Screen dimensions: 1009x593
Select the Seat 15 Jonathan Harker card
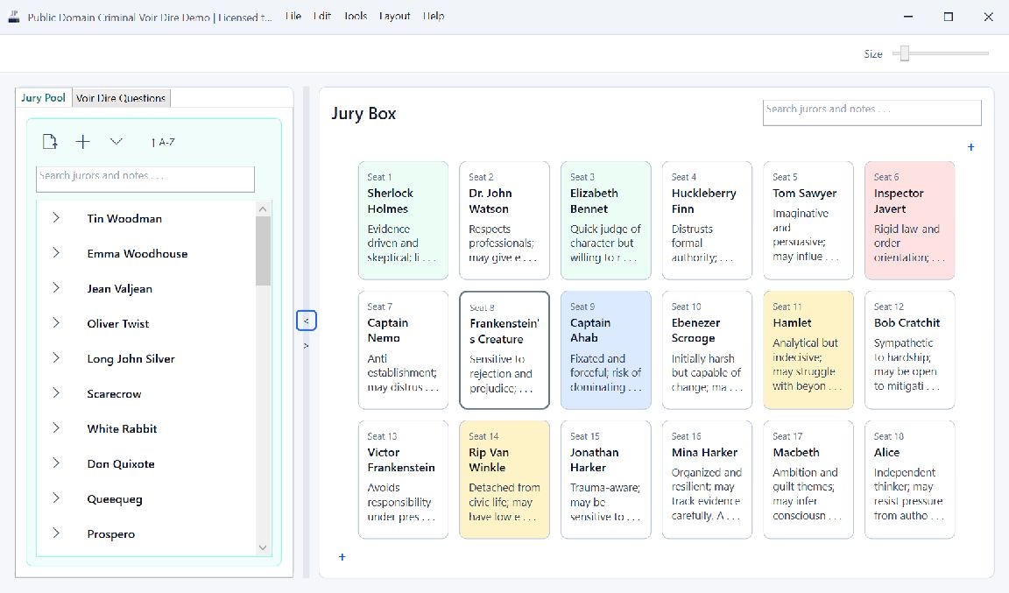(x=605, y=480)
